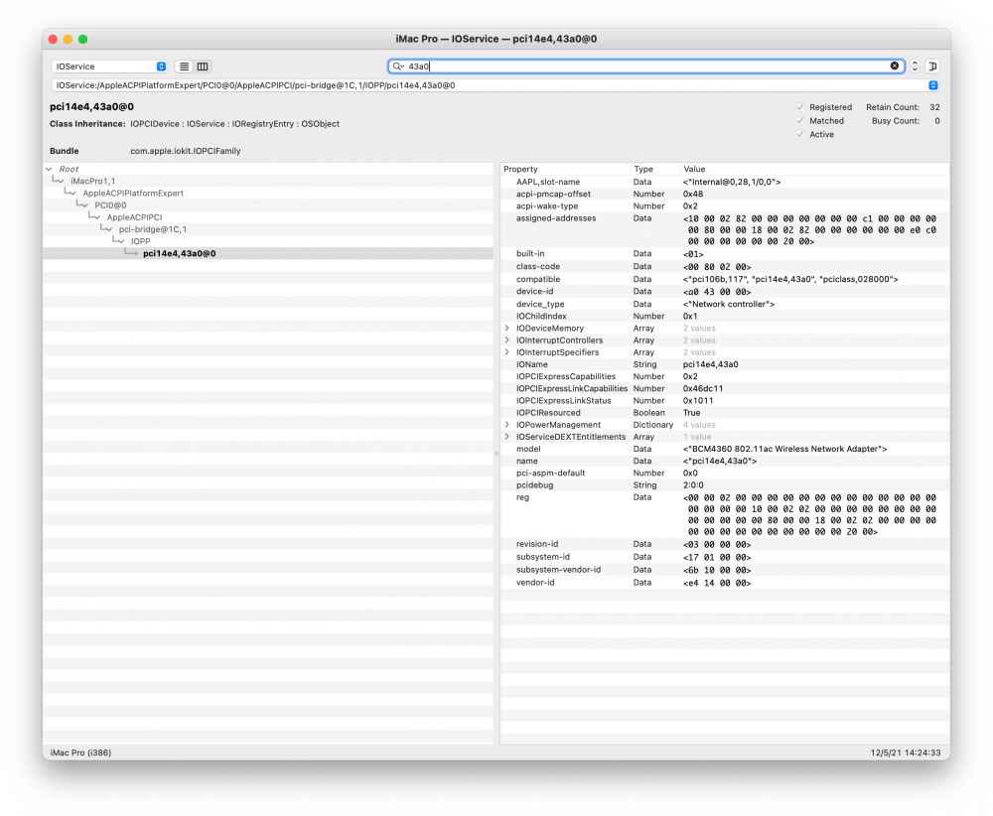Toggle the Active checkbox

799,134
